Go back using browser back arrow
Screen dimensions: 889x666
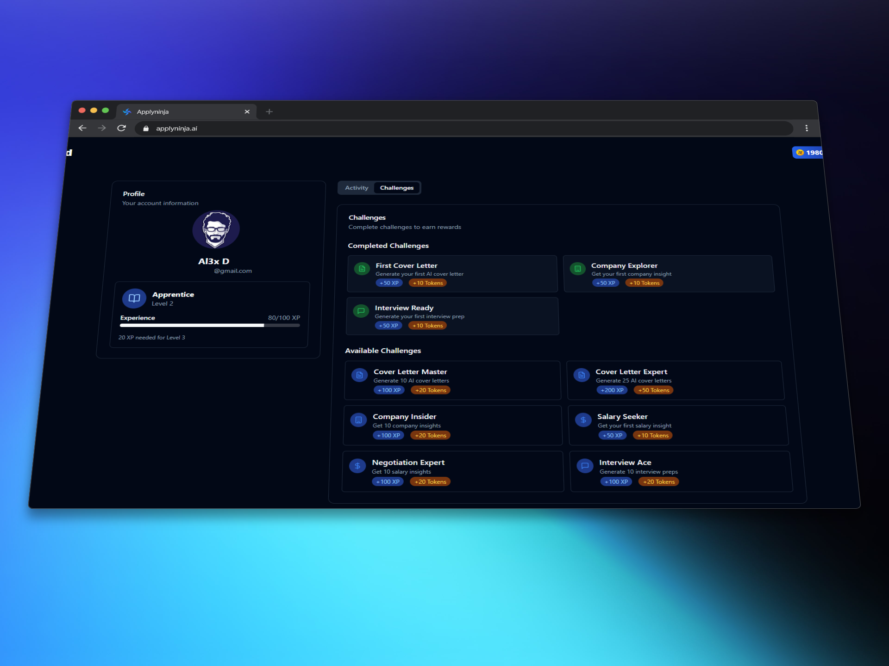point(82,128)
